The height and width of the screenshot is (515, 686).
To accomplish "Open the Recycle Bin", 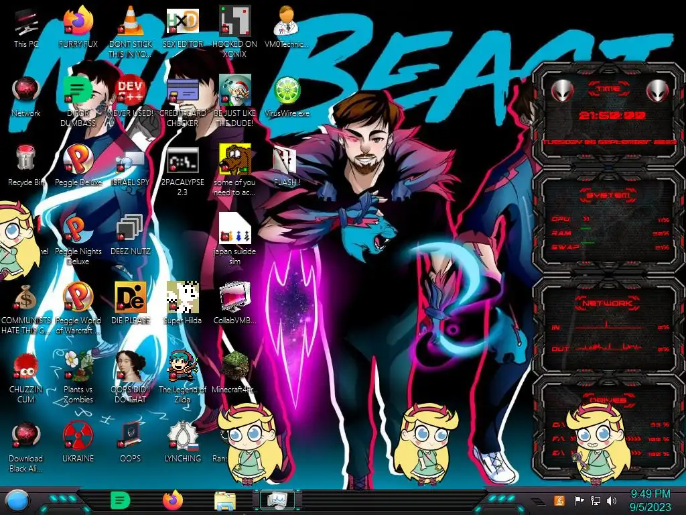I will 26,166.
